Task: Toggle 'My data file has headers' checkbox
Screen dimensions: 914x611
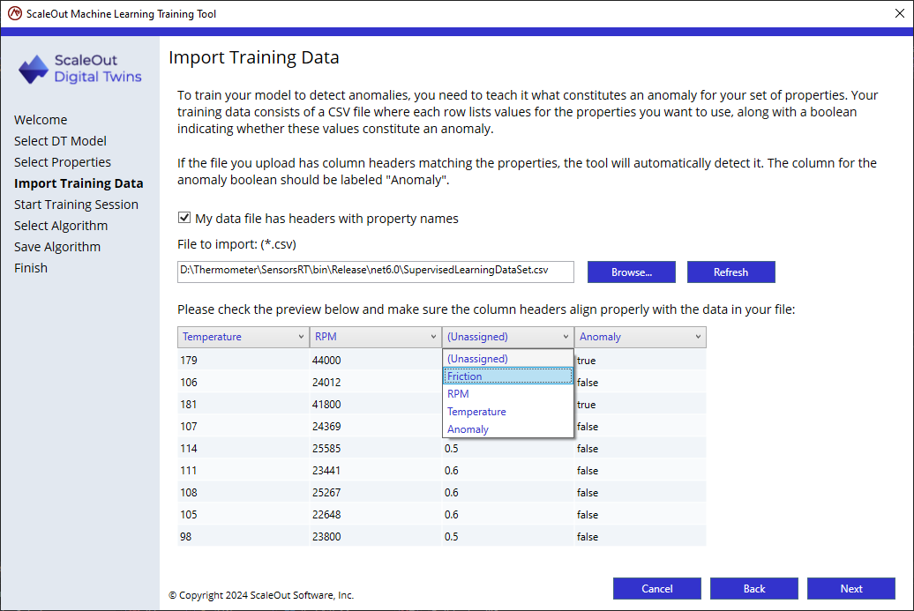Action: [184, 218]
